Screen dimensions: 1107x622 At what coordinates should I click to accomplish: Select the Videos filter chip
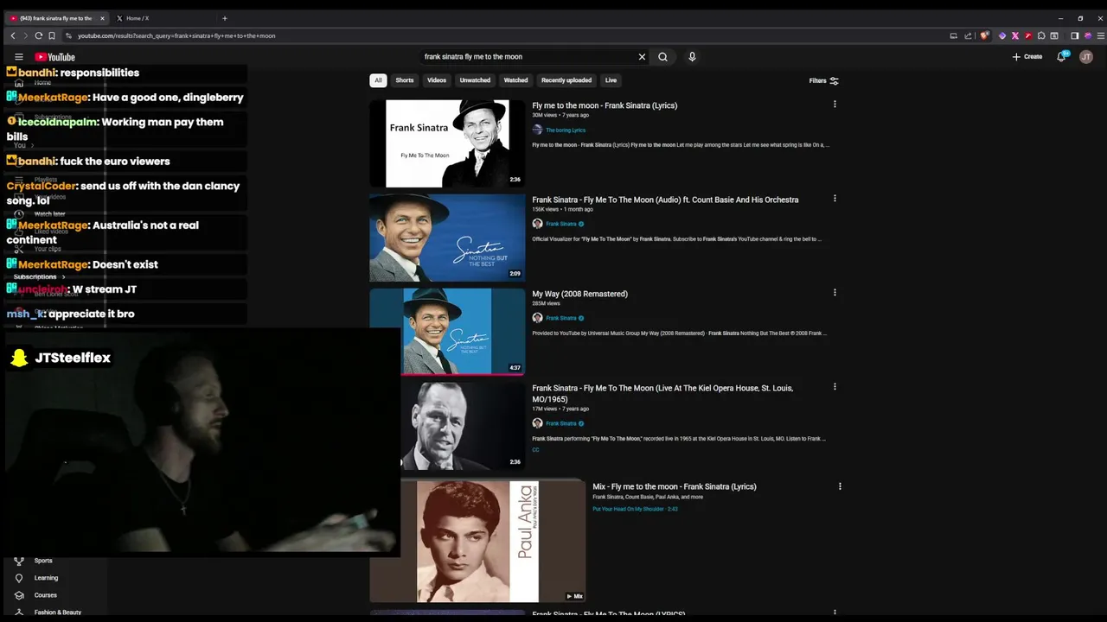[x=437, y=80]
